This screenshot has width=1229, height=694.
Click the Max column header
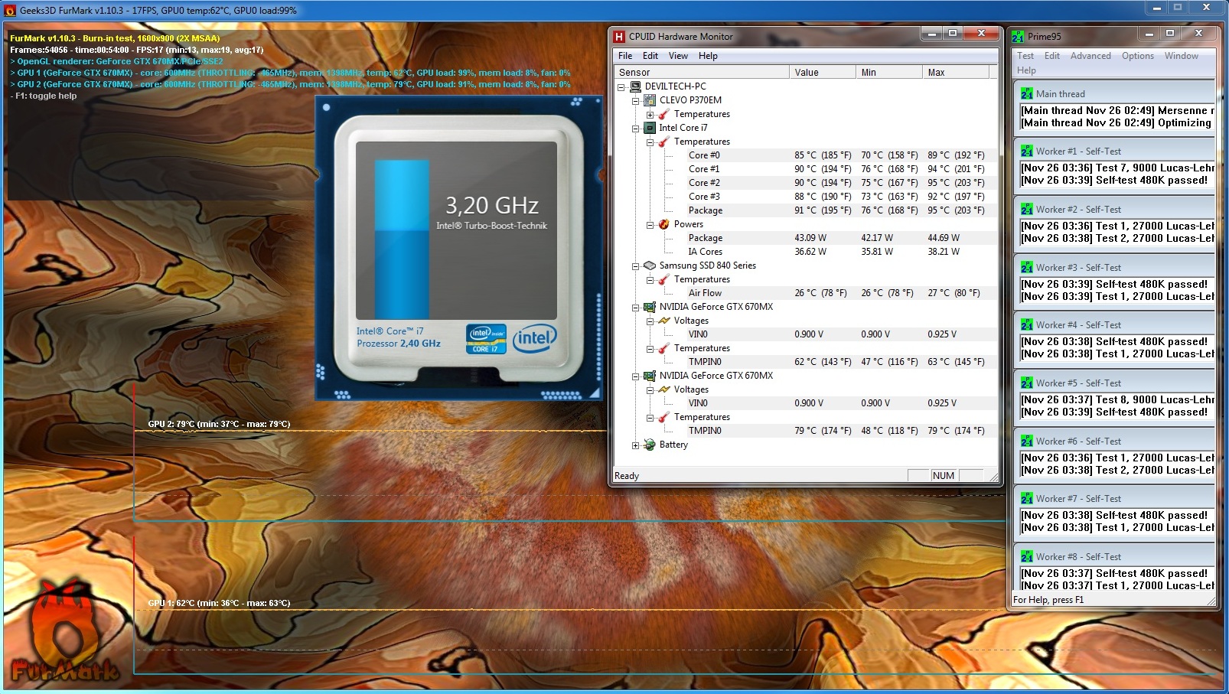pos(956,73)
